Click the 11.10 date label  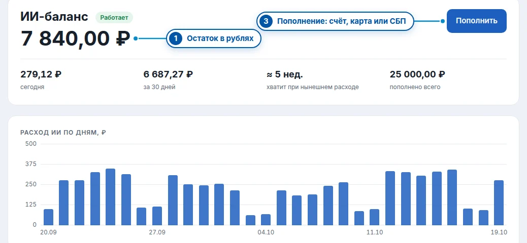(374, 232)
